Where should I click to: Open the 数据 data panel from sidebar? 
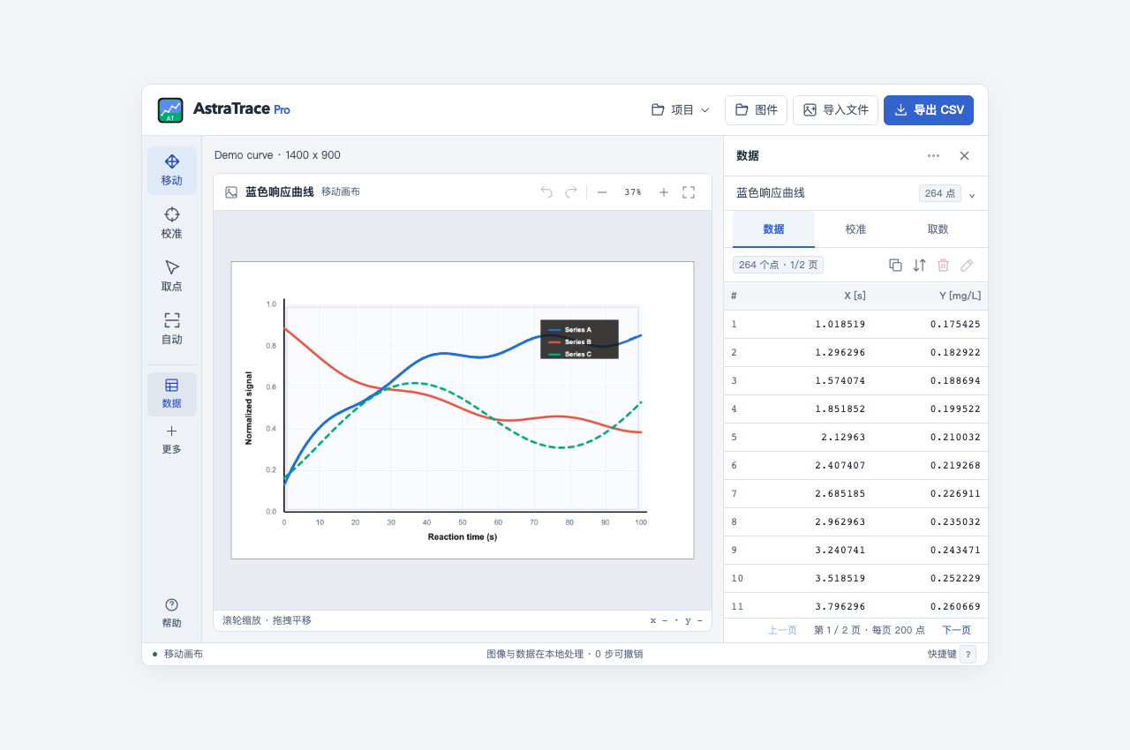(x=172, y=394)
